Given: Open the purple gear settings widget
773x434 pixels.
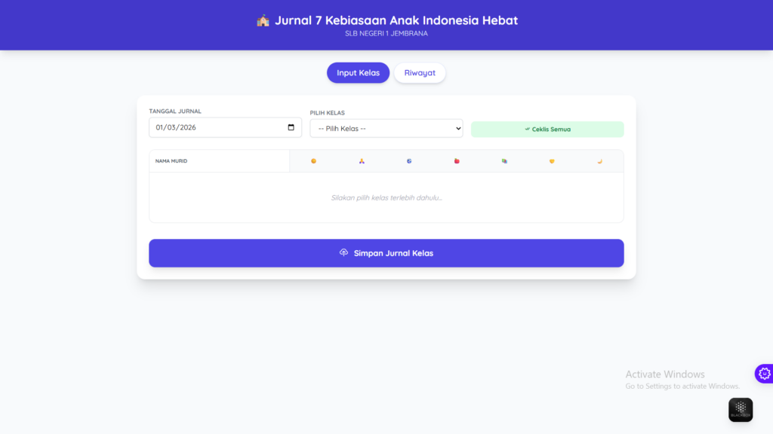Looking at the screenshot, I should coord(764,374).
